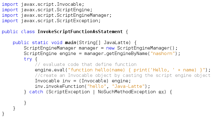Click the "hello" string argument

point(97,86)
